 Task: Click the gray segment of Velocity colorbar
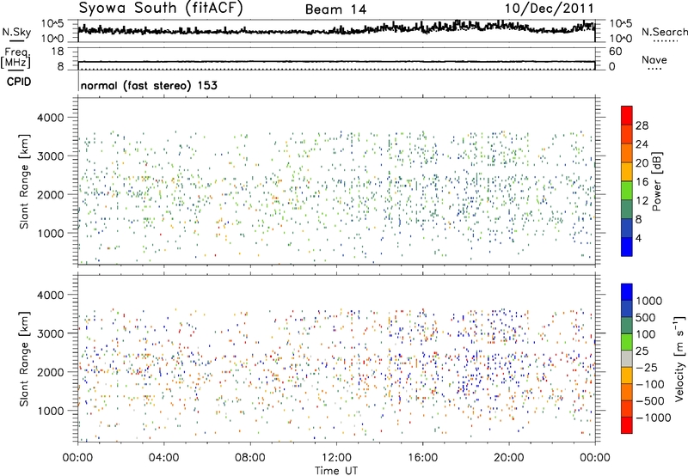pos(627,358)
